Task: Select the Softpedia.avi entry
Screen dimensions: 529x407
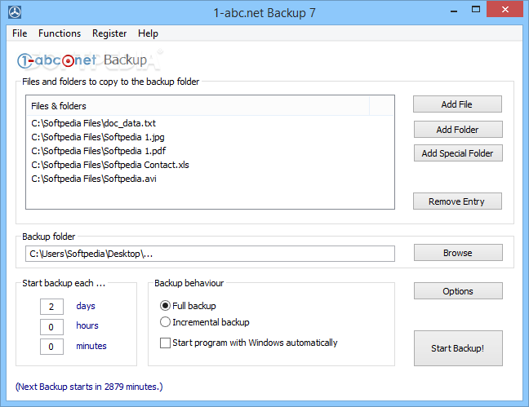Action: (94, 179)
